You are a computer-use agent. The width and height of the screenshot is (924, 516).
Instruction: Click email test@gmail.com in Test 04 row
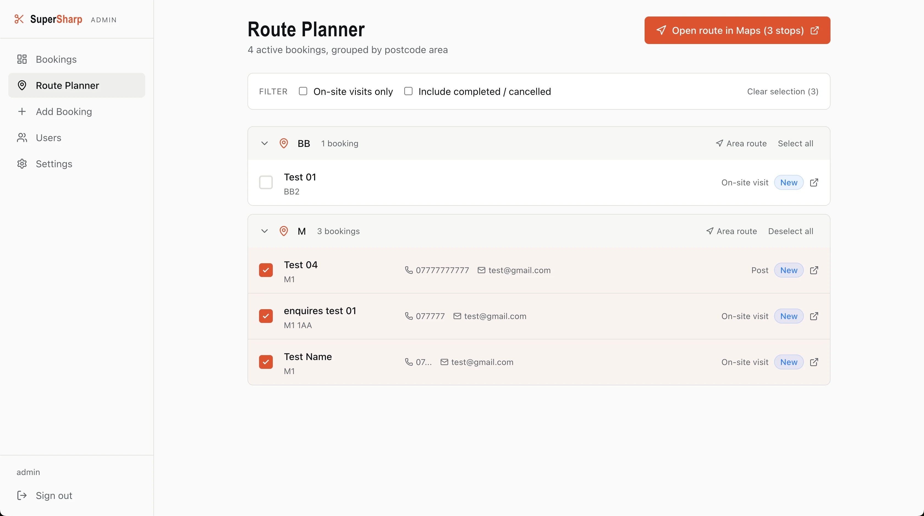click(519, 270)
